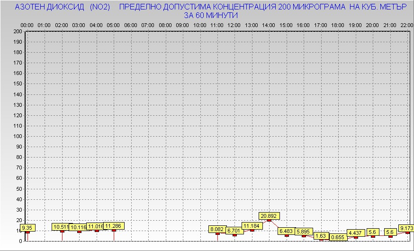
Task: Select the 1.63 data label
Action: coord(321,236)
